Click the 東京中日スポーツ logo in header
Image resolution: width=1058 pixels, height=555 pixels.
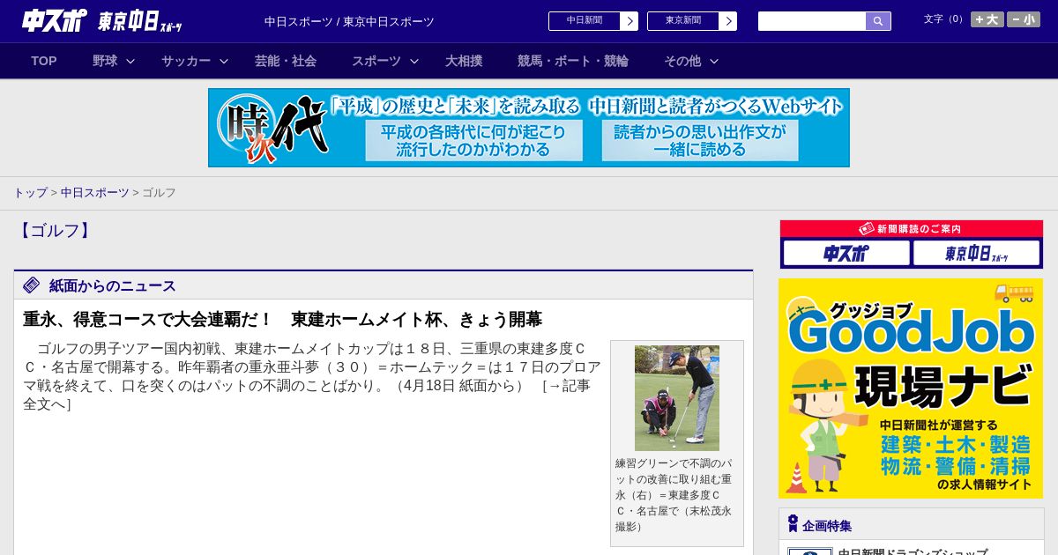pyautogui.click(x=140, y=21)
